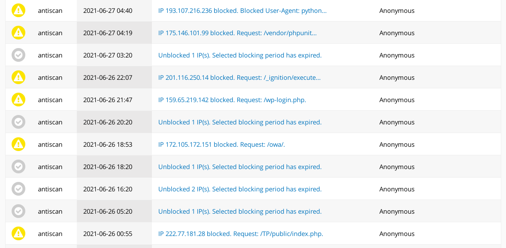Open the IP 172.105.172.151 /owa/ entry

tap(222, 144)
